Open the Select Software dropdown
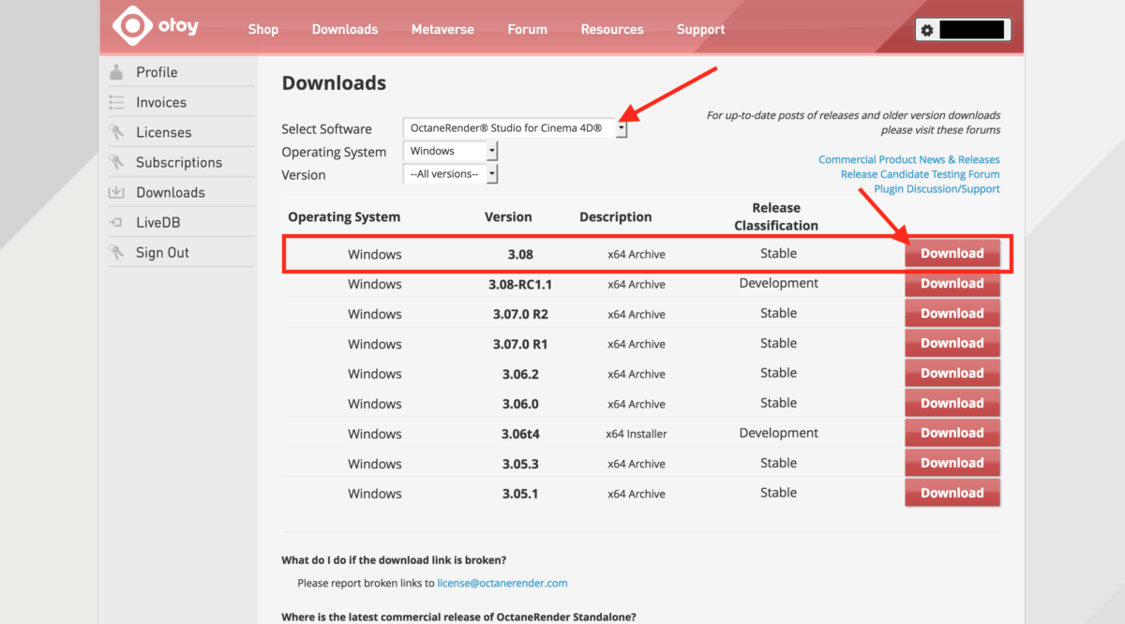 coord(515,128)
